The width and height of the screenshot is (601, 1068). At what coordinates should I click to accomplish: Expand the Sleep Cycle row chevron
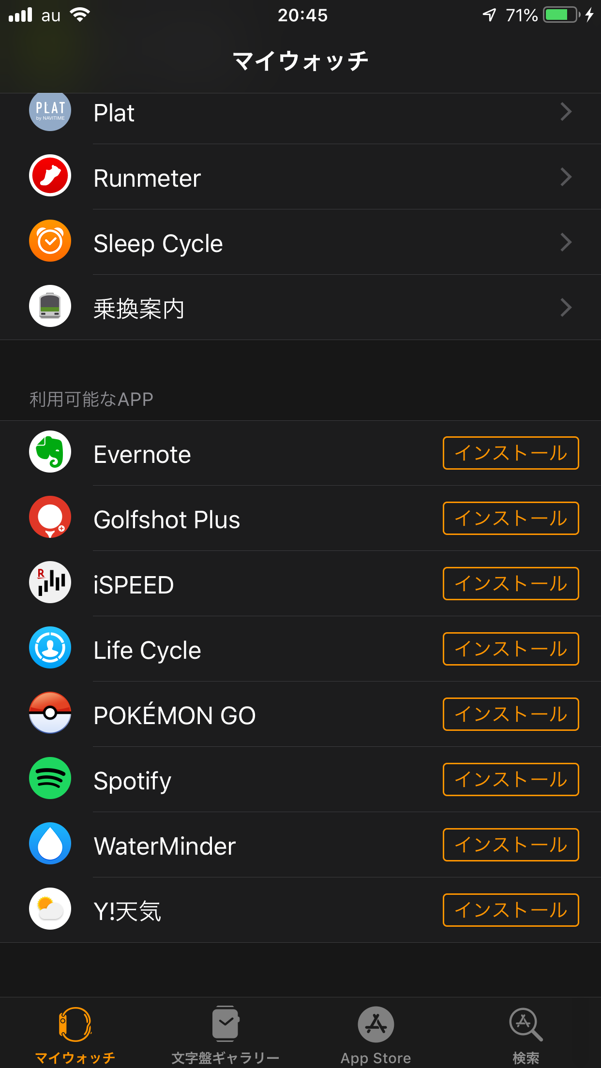(566, 242)
